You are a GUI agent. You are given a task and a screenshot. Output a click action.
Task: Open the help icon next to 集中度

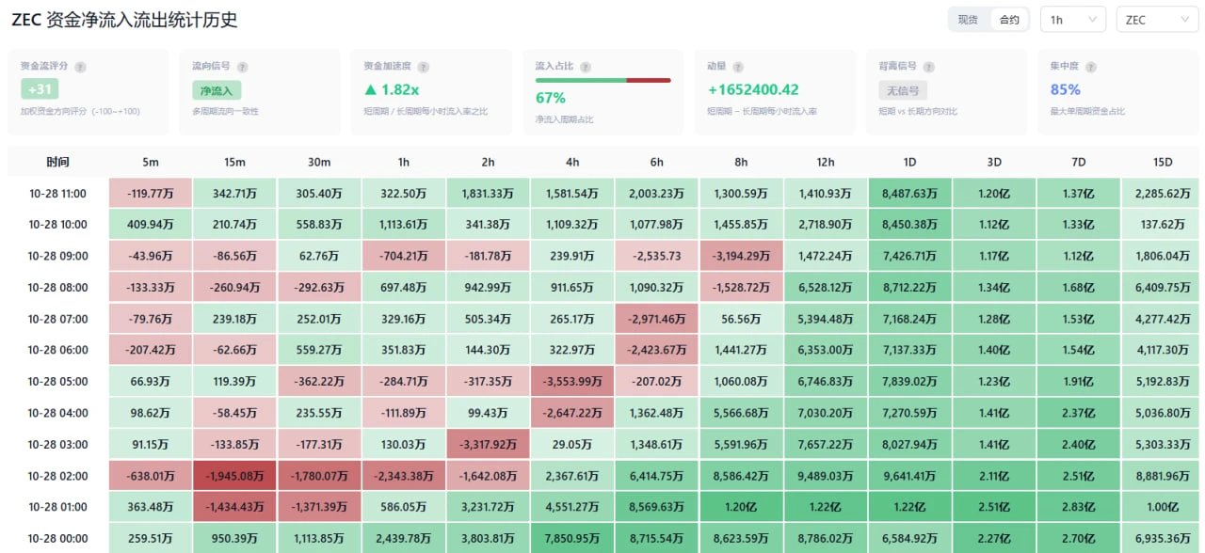pyautogui.click(x=1091, y=67)
